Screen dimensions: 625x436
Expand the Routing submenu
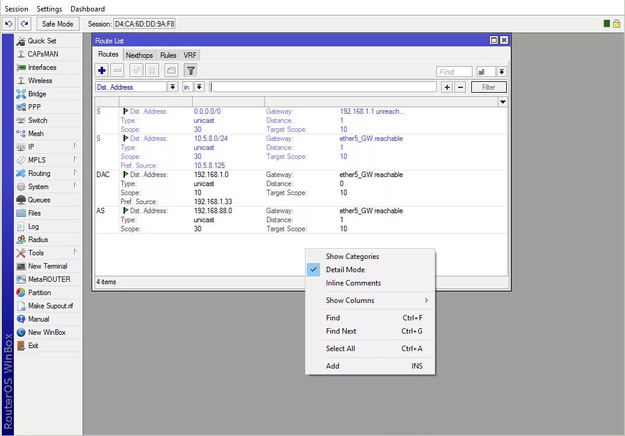coord(48,173)
